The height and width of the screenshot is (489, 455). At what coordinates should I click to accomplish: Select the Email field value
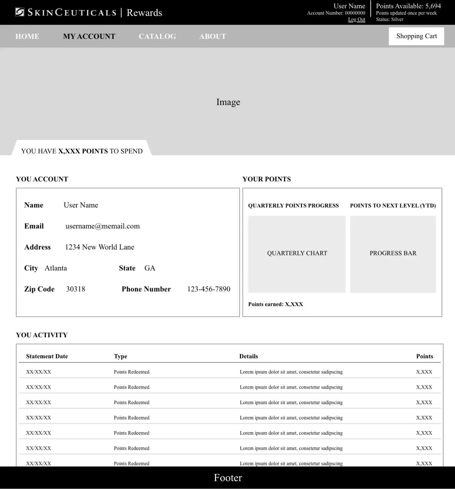click(102, 226)
